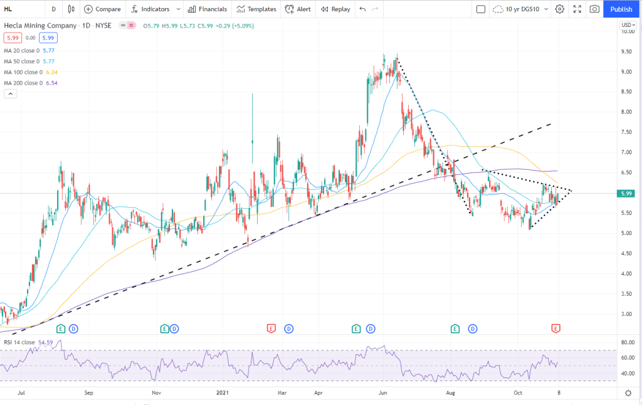Select the layout setup square icon
This screenshot has height=405, width=642.
[x=481, y=9]
